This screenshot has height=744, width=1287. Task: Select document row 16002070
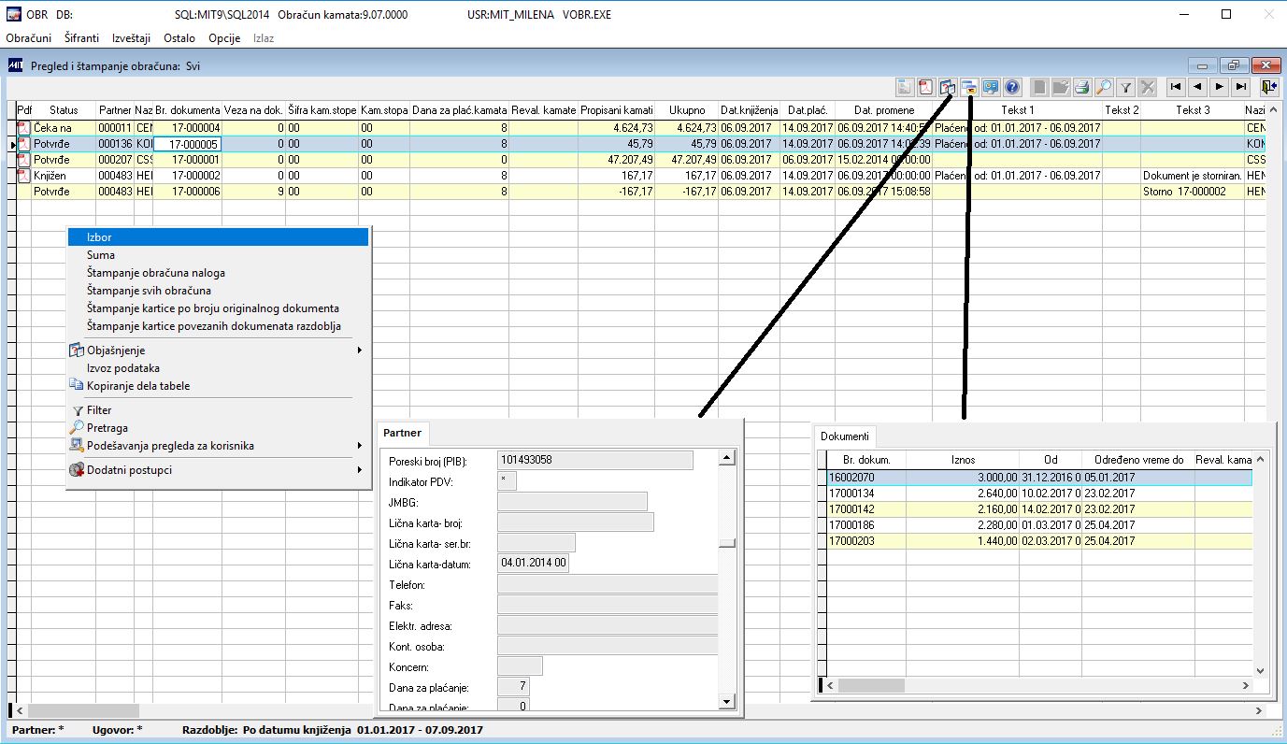1038,478
